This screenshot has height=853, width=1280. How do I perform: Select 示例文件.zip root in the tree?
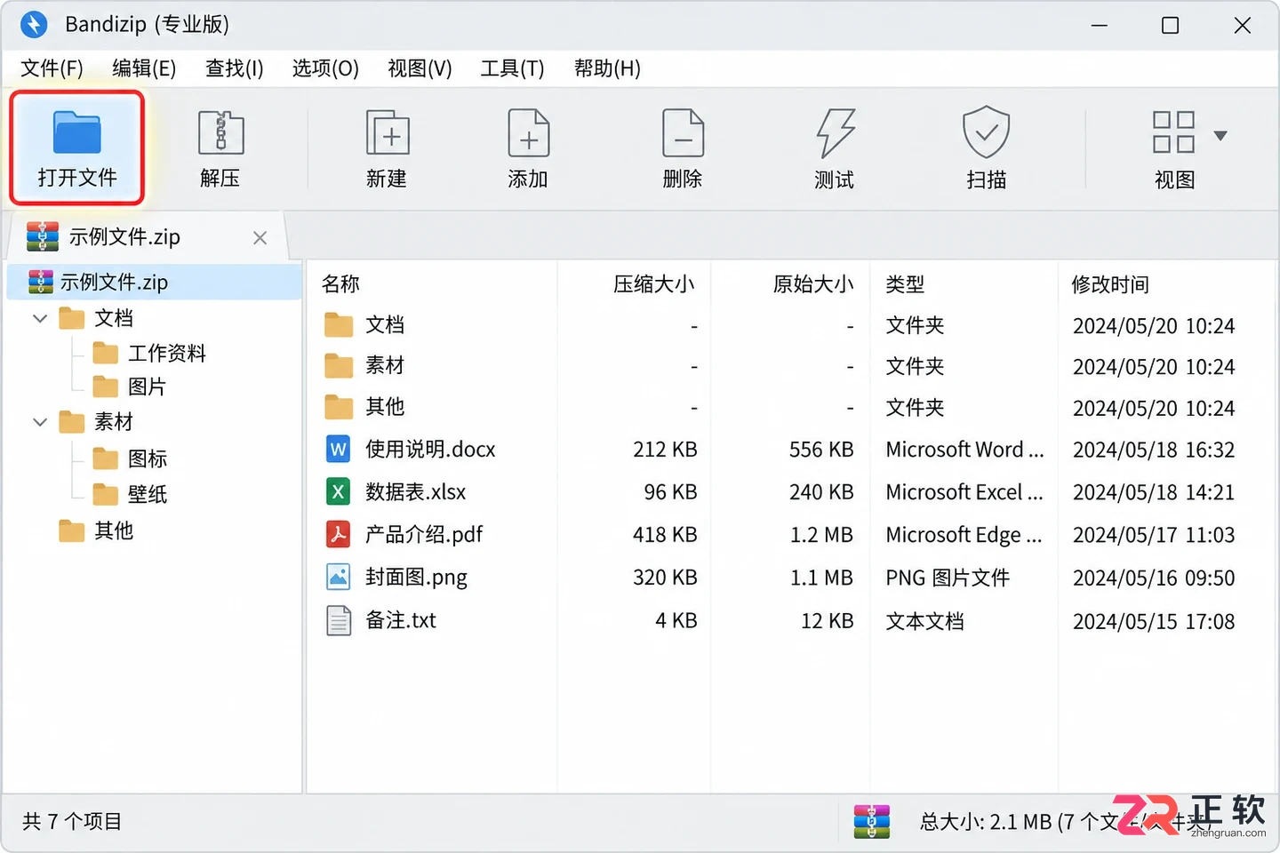[155, 283]
